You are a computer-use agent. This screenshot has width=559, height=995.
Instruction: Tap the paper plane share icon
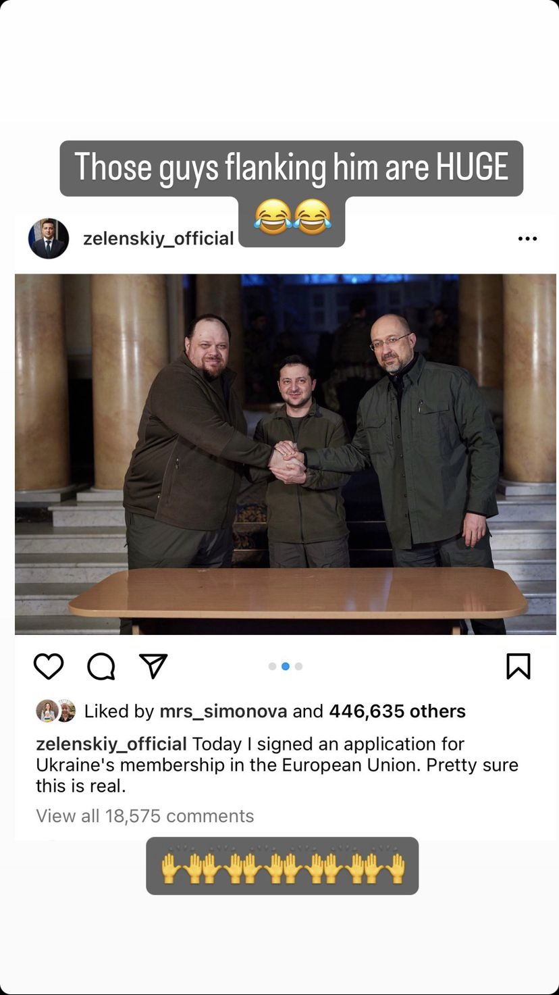tap(153, 666)
